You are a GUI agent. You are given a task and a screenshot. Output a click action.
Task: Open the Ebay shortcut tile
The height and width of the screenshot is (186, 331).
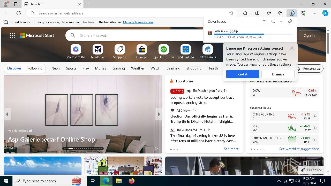(x=142, y=52)
